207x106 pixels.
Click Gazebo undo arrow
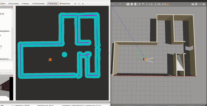click(x=113, y=4)
